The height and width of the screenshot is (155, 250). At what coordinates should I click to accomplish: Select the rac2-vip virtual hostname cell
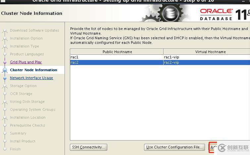pos(207,62)
